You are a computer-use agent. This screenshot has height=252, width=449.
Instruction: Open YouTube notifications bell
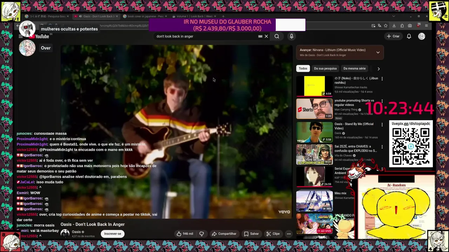(409, 36)
